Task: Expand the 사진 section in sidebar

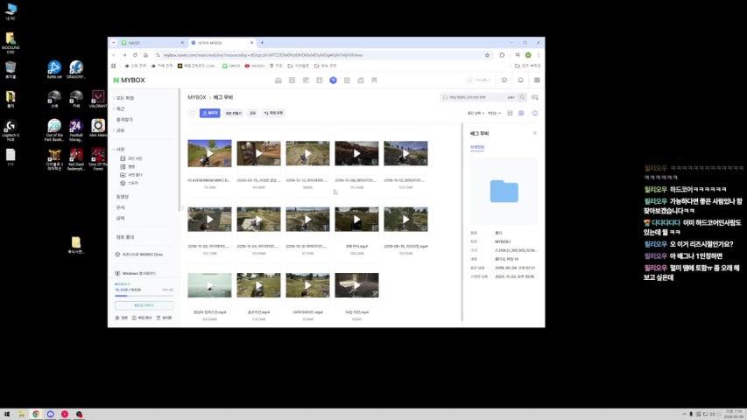Action: coord(114,149)
